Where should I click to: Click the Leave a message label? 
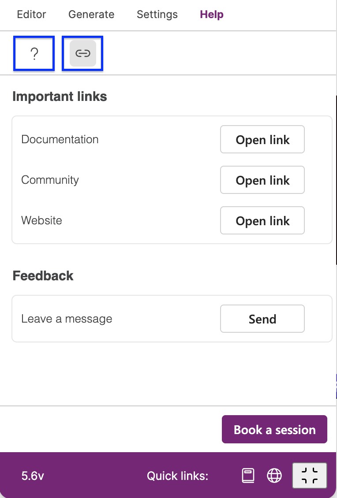tap(67, 319)
